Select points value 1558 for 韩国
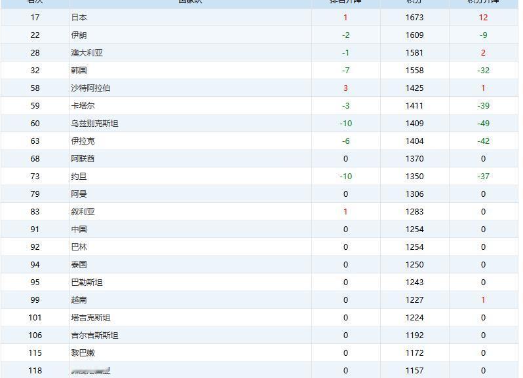This screenshot has height=378, width=523. tap(415, 70)
